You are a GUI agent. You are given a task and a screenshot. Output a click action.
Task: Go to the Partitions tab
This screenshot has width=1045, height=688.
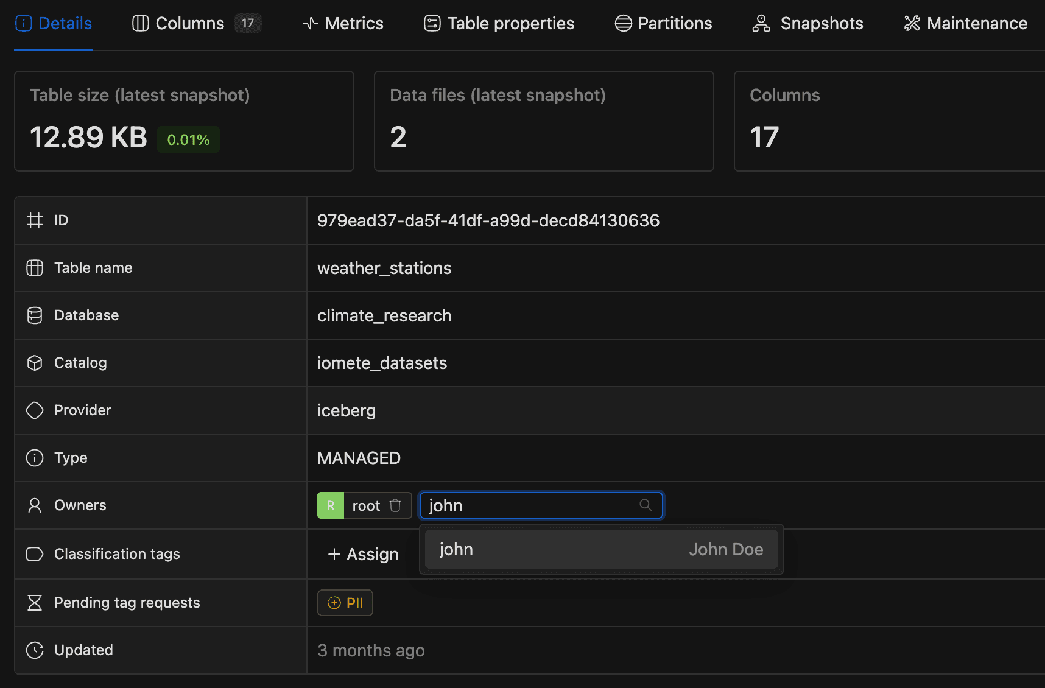(663, 24)
